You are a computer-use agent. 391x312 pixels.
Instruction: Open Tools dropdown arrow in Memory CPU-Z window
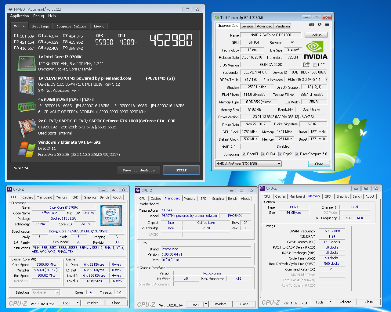point(330,302)
